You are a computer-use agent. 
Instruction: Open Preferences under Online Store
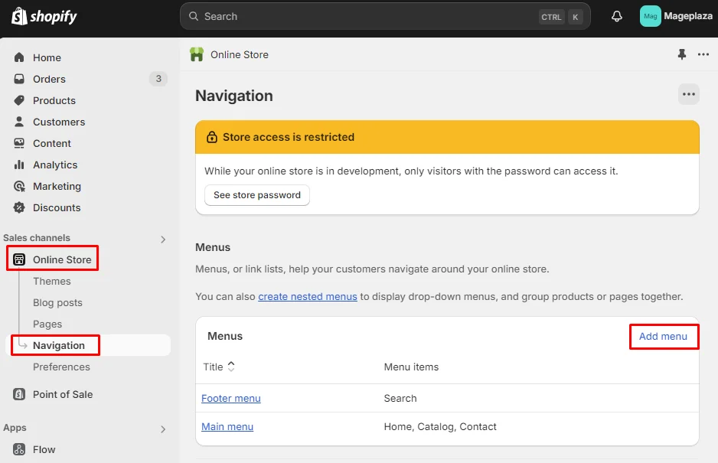pyautogui.click(x=61, y=367)
